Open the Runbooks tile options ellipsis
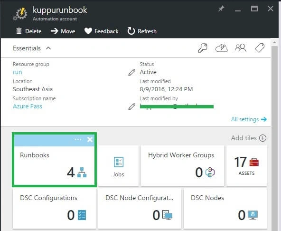The height and width of the screenshot is (231, 281). click(x=78, y=139)
